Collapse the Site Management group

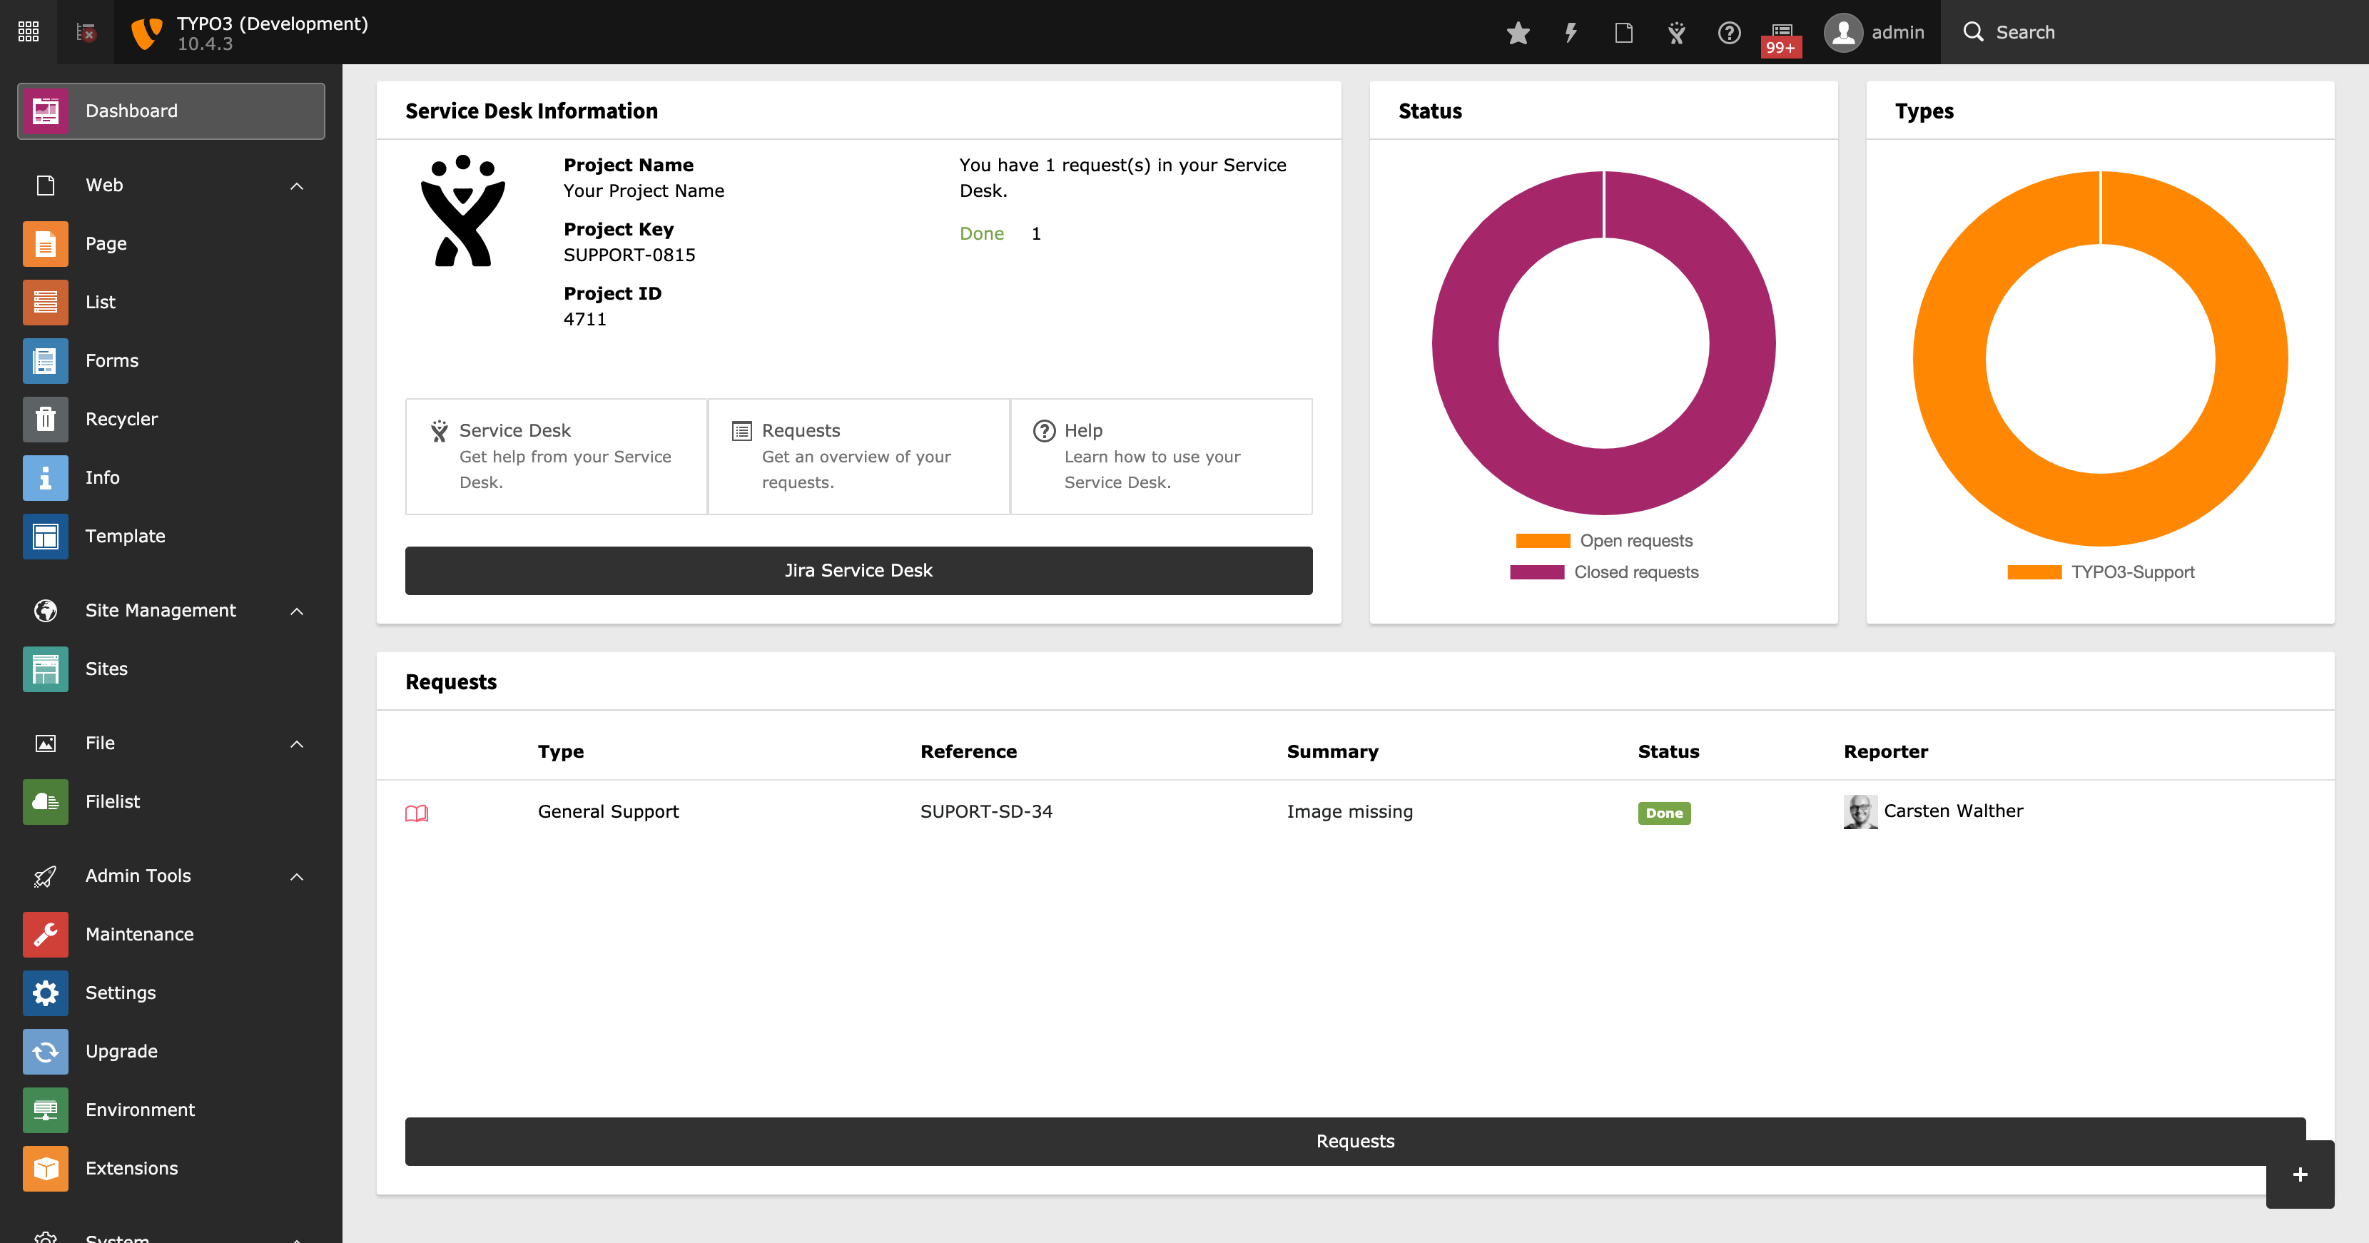[x=296, y=612]
